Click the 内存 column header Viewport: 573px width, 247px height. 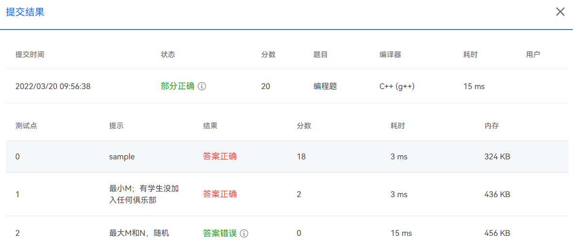pyautogui.click(x=491, y=125)
